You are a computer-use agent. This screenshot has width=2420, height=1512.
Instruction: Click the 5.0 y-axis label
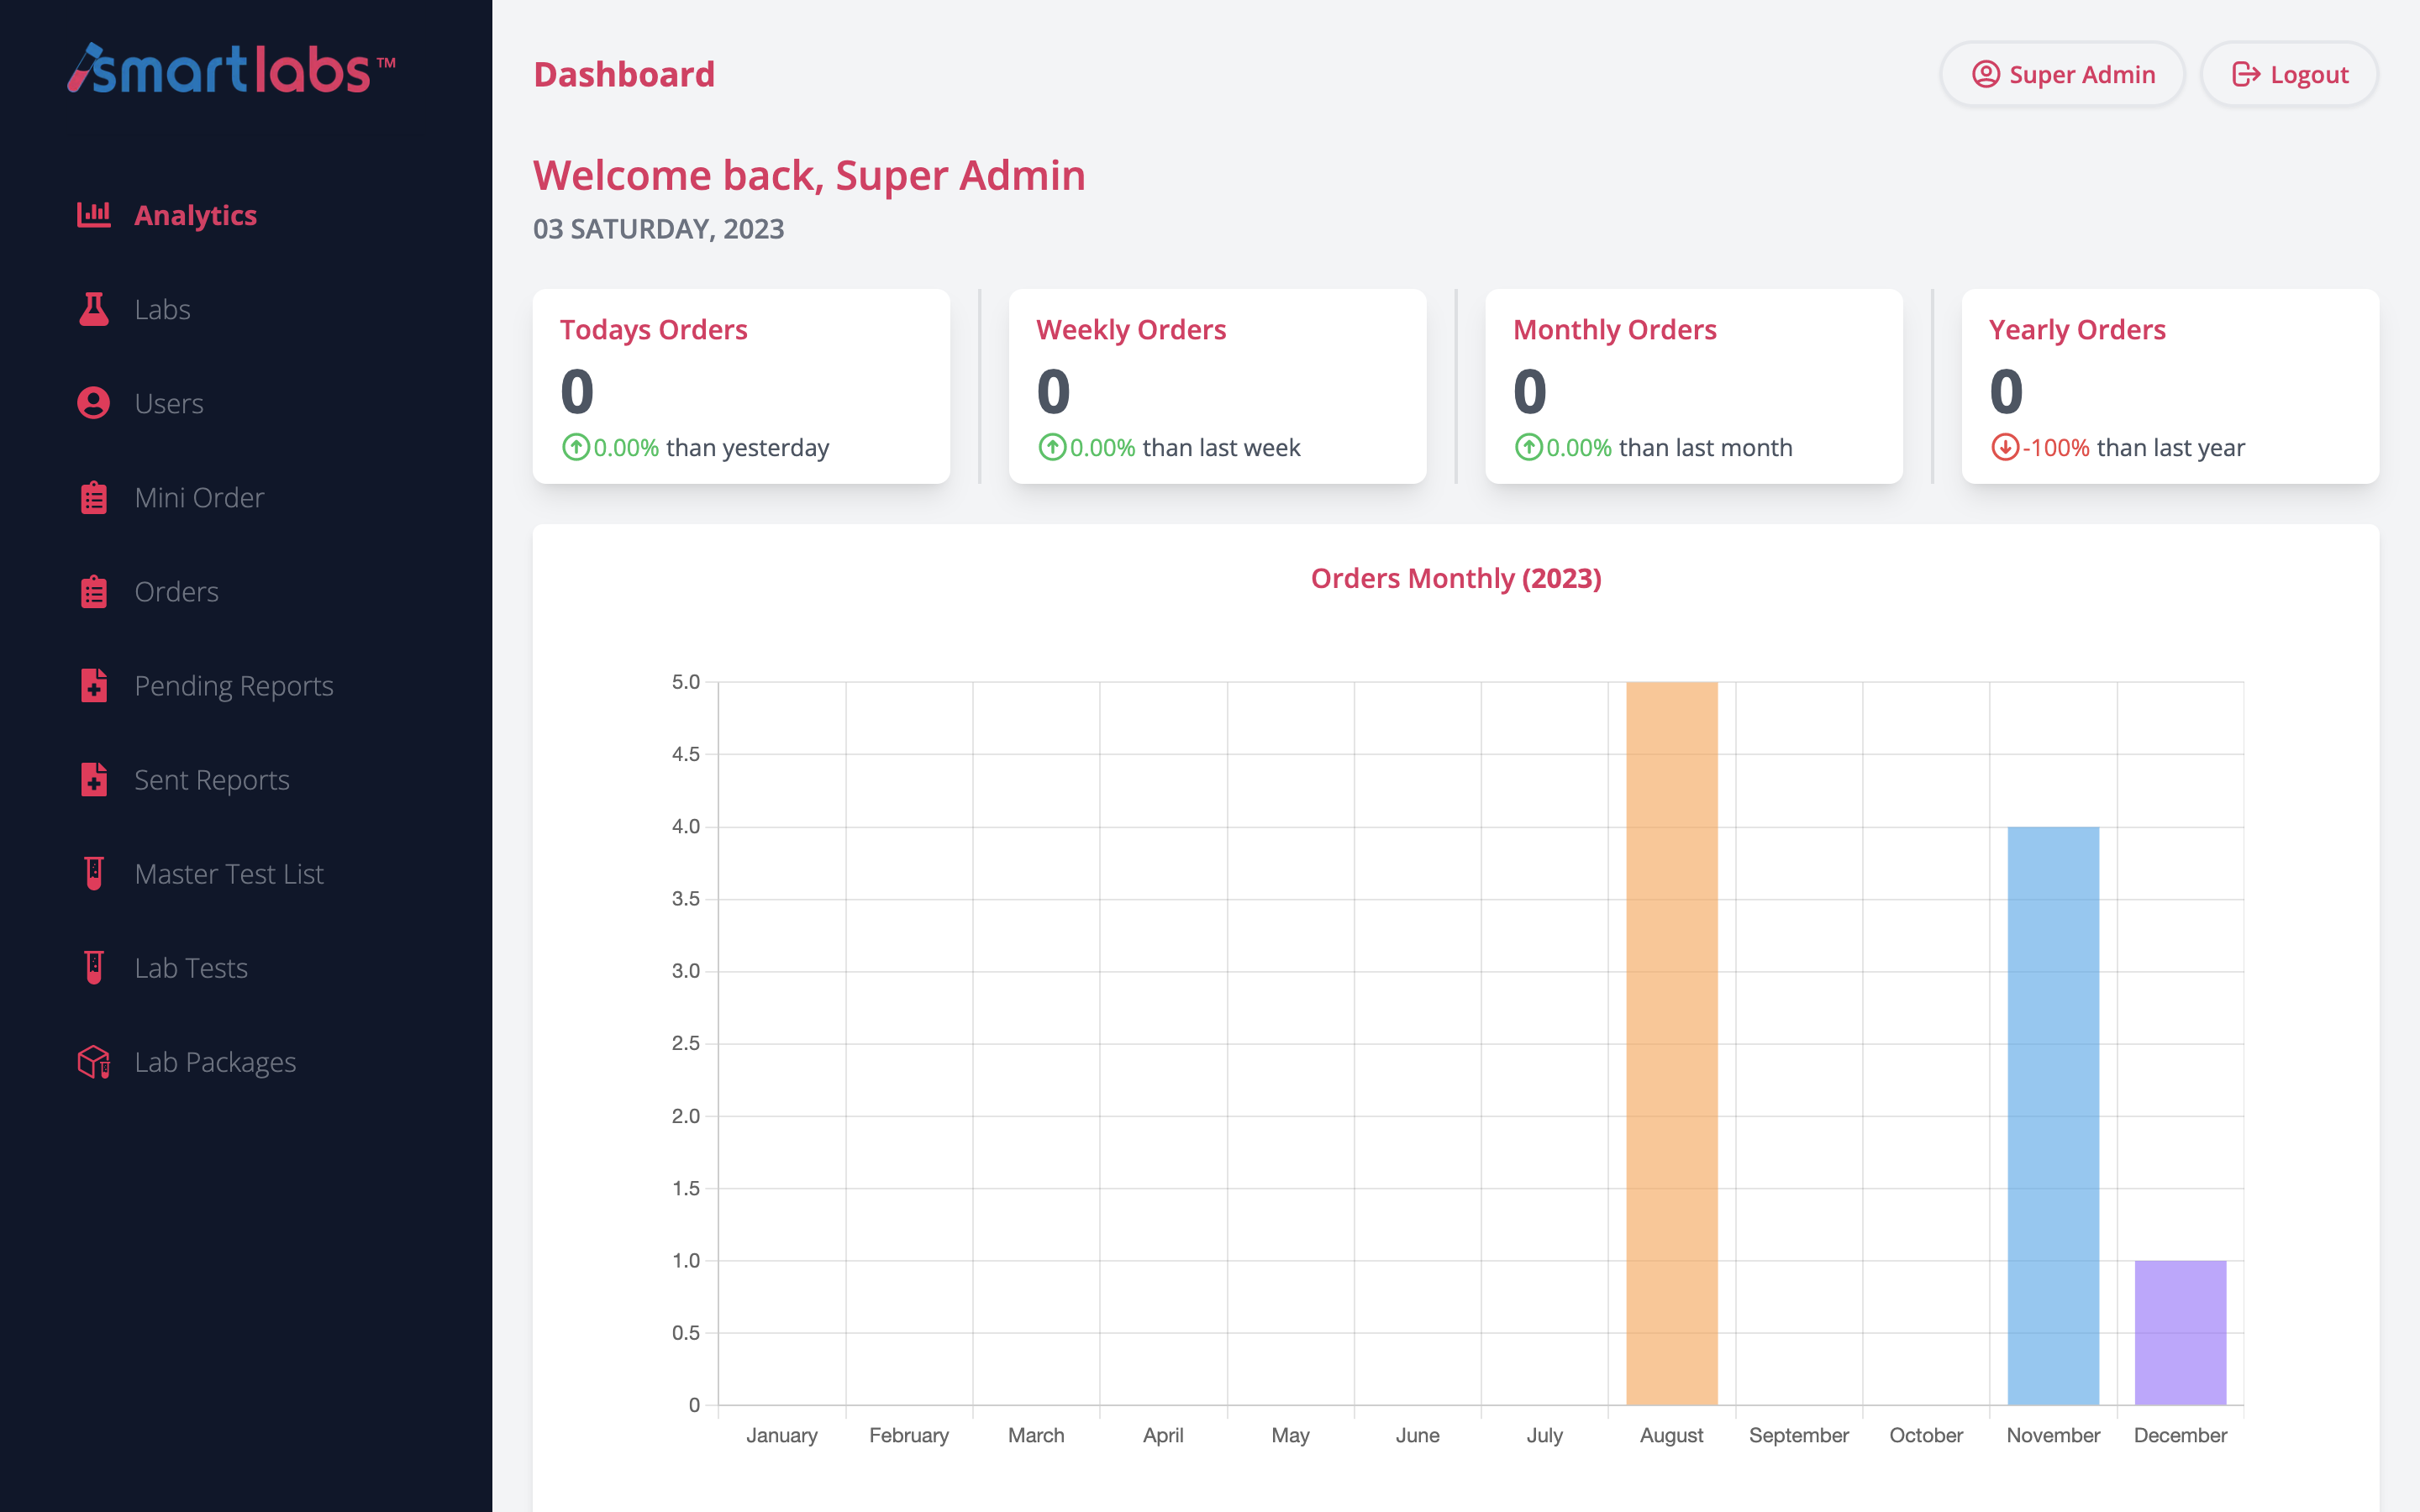click(686, 682)
